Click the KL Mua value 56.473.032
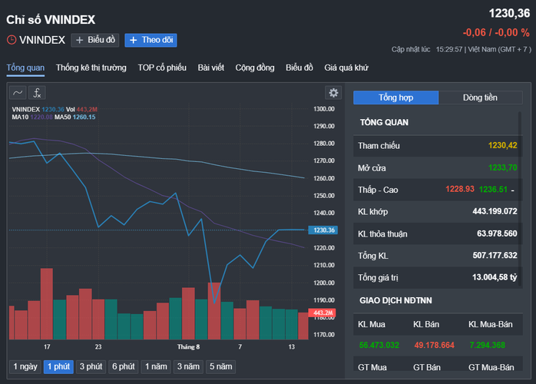 coord(379,345)
